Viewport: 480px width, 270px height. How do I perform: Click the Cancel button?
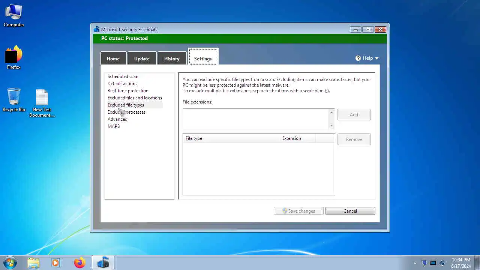tap(350, 211)
